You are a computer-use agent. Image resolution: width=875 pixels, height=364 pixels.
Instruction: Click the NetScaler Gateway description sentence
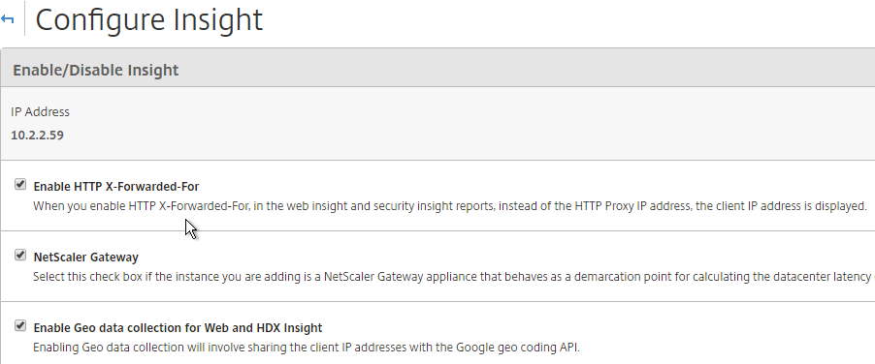453,277
